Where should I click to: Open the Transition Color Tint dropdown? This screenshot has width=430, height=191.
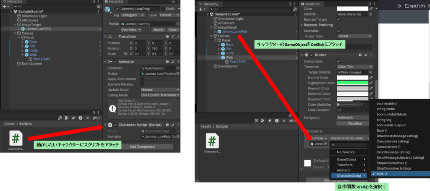[x=354, y=67]
